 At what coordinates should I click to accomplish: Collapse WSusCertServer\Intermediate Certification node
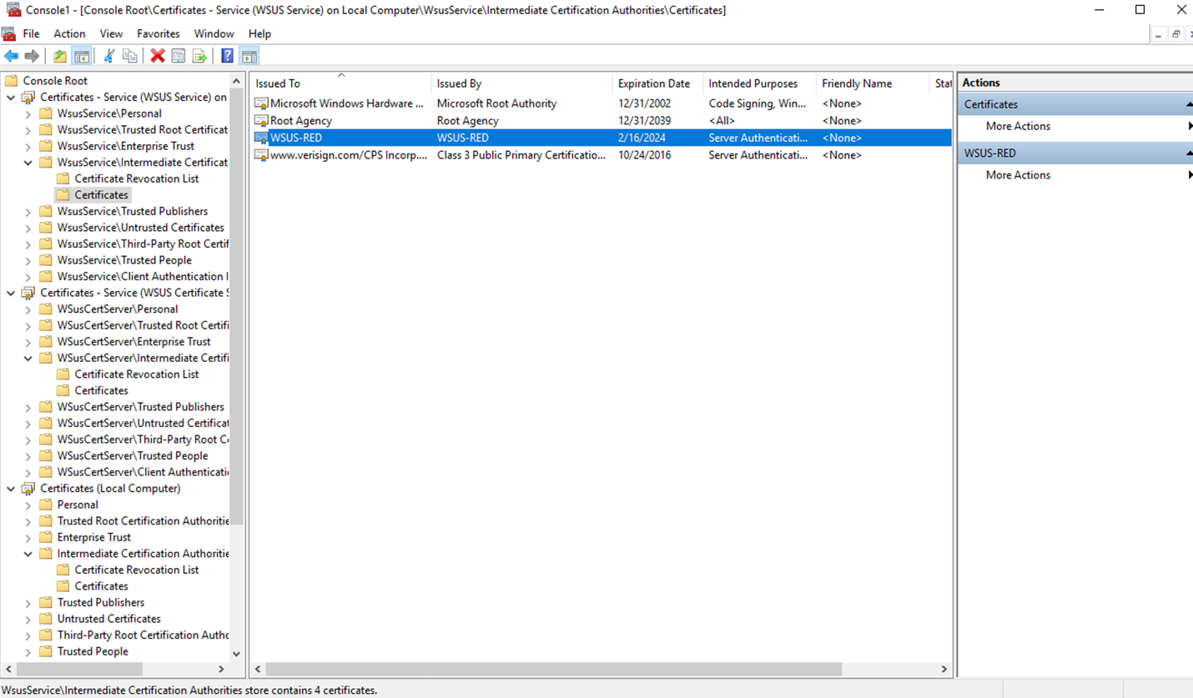click(28, 358)
